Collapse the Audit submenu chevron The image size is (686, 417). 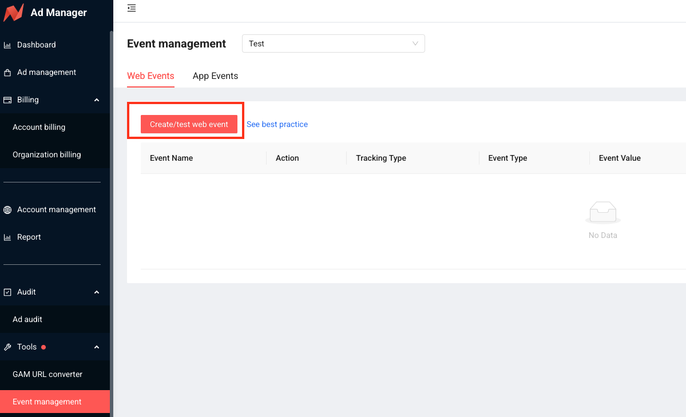[x=97, y=292]
